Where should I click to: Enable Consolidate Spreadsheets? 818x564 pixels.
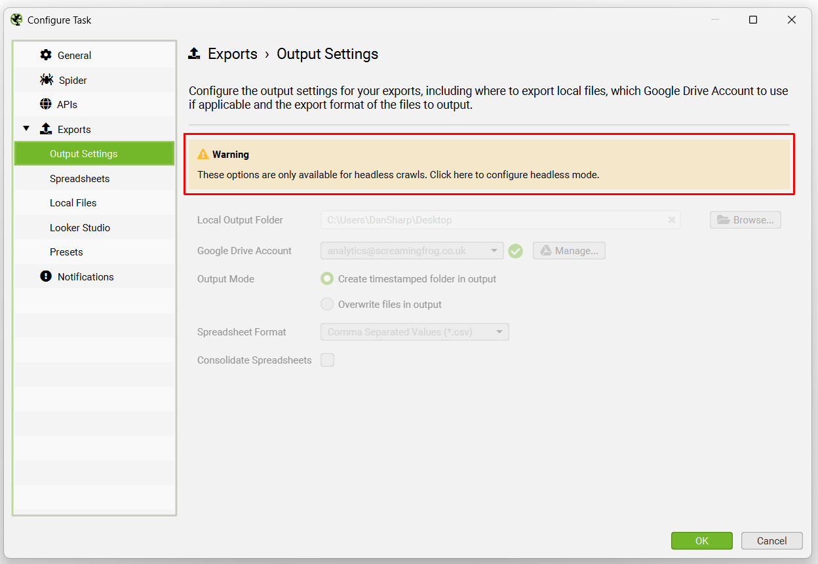pos(327,360)
